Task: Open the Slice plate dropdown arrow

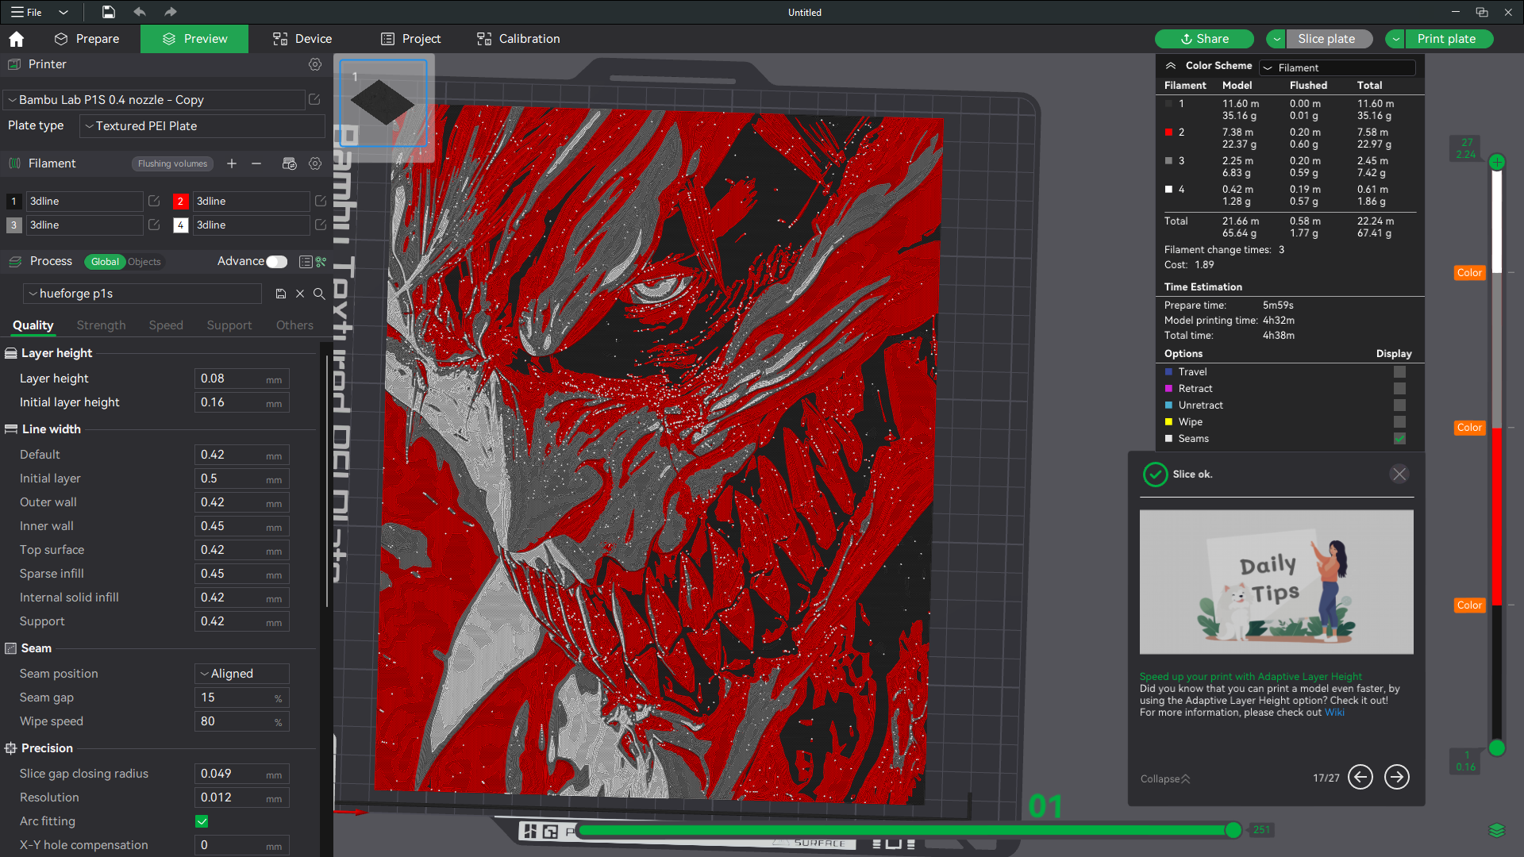Action: coord(1276,39)
